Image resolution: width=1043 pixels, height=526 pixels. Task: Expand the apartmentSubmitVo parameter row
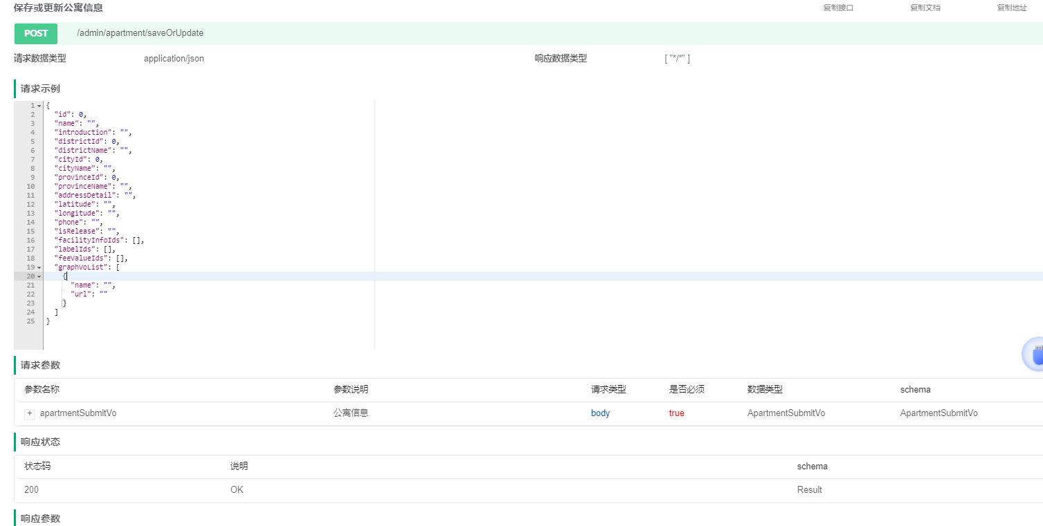point(28,413)
